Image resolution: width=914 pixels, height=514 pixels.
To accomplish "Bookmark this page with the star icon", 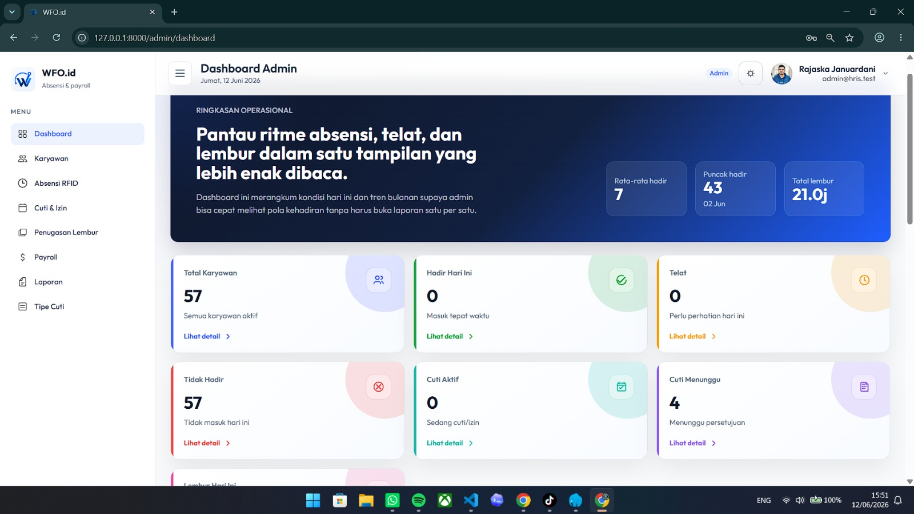I will click(849, 38).
